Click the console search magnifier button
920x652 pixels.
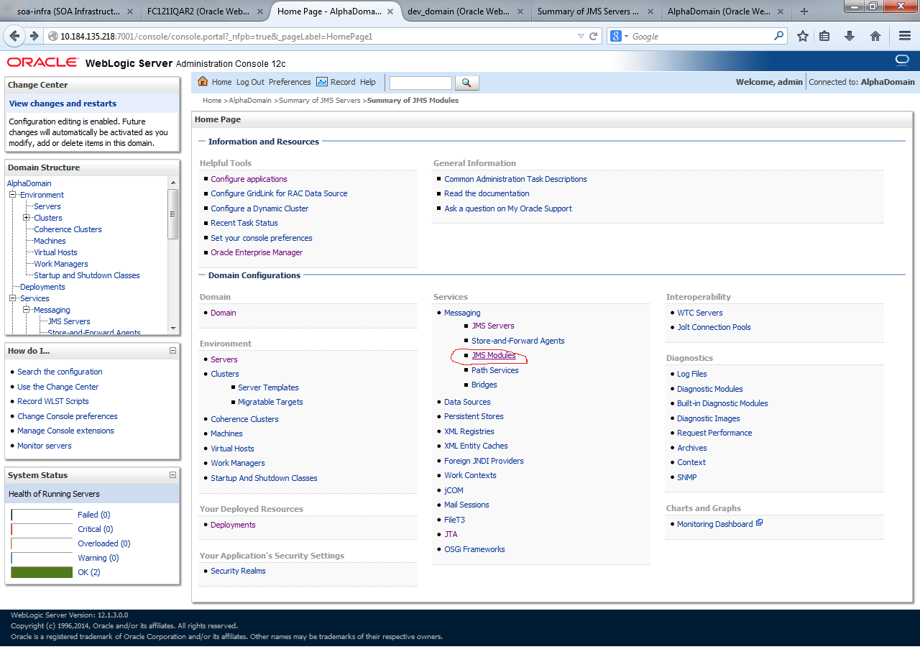click(466, 83)
